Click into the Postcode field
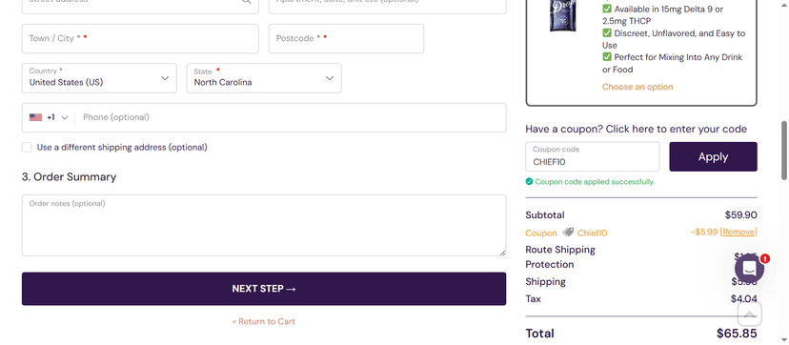This screenshot has width=789, height=345. point(346,39)
